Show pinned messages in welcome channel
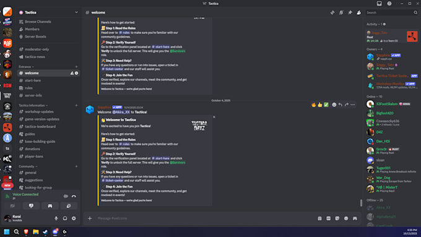This screenshot has width=421, height=237. (x=350, y=12)
